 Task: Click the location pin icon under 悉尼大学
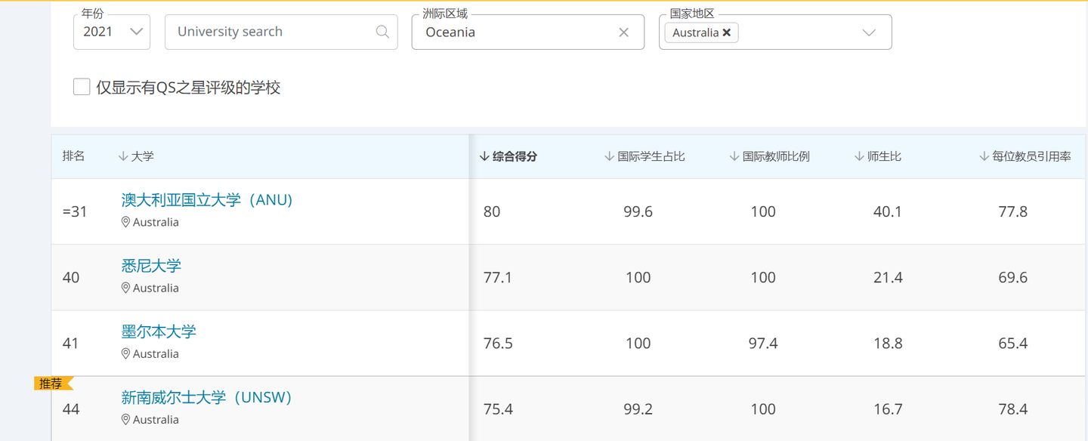[x=125, y=288]
